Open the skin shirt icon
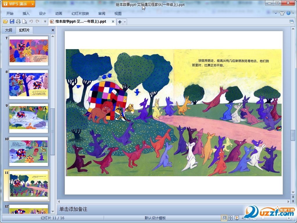 282,13
